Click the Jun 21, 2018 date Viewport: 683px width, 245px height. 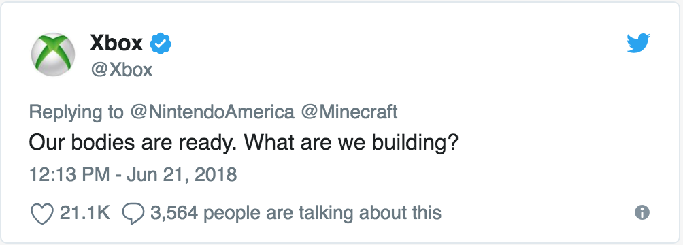182,174
